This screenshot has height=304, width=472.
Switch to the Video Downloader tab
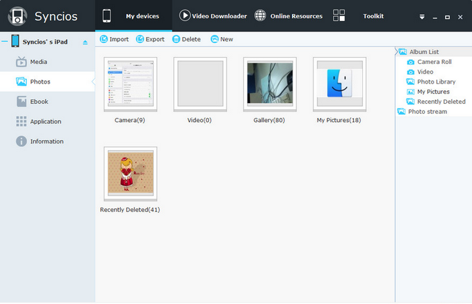219,16
